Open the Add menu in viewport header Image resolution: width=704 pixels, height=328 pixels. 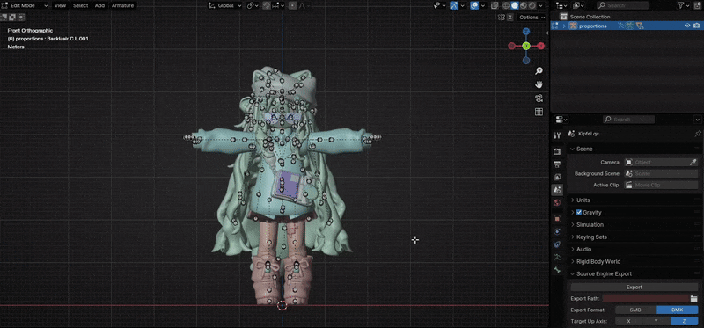click(x=99, y=5)
